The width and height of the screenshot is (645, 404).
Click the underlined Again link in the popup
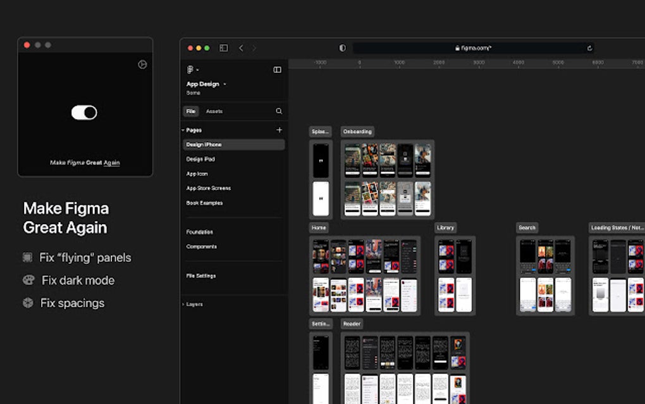[111, 163]
